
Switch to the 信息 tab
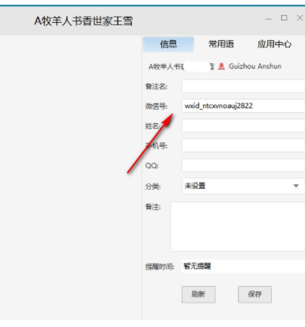(168, 44)
